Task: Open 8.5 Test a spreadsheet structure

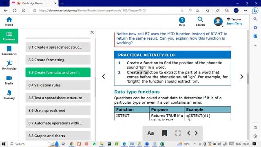Action: click(58, 98)
